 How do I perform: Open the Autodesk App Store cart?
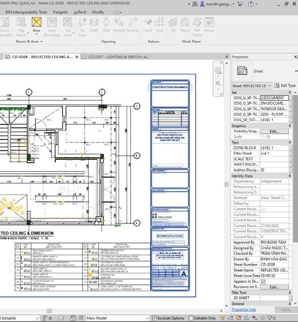240,4
